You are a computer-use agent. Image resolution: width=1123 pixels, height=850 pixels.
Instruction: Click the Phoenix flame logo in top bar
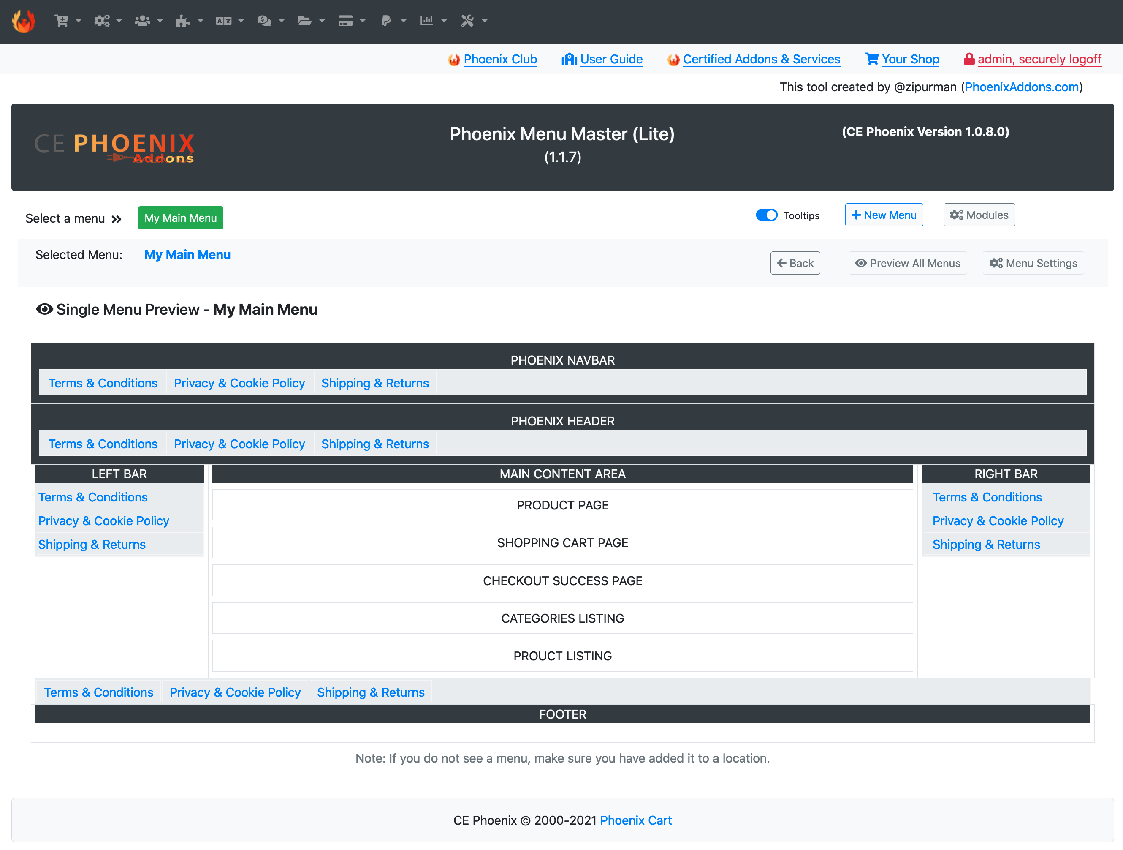[x=23, y=21]
